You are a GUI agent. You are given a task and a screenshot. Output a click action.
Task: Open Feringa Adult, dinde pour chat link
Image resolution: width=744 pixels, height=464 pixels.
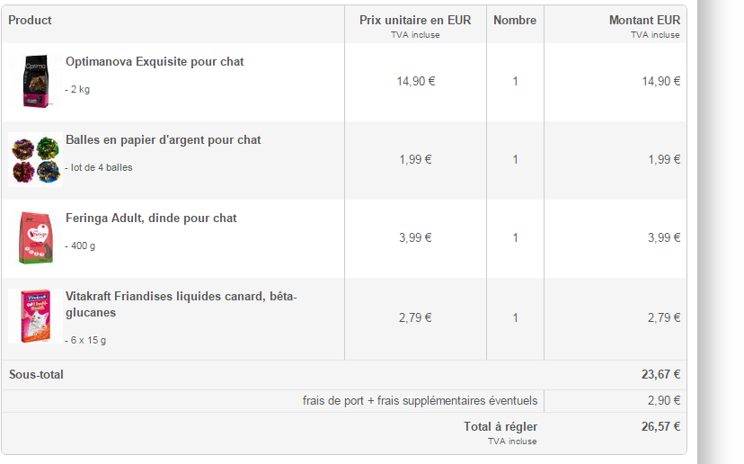pyautogui.click(x=151, y=219)
